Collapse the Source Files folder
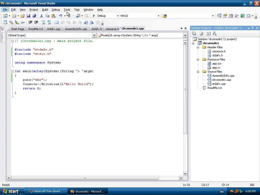 point(198,72)
